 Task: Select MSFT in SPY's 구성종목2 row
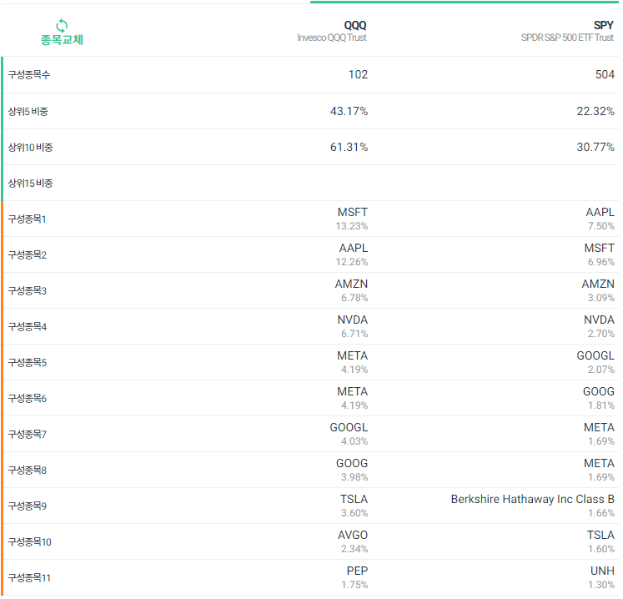coord(599,248)
